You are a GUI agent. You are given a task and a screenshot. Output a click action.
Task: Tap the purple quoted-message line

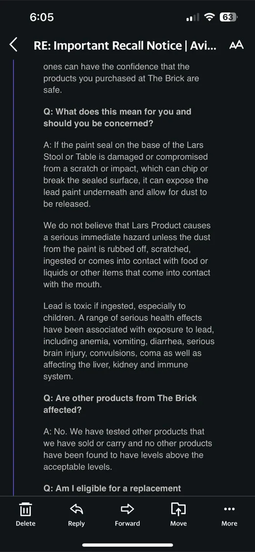pyautogui.click(x=14, y=268)
